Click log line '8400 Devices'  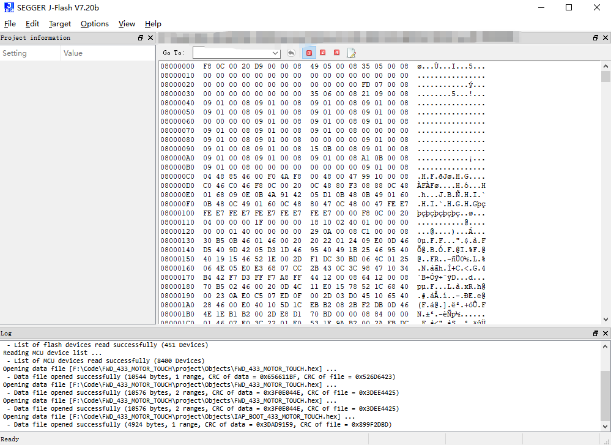pos(106,361)
